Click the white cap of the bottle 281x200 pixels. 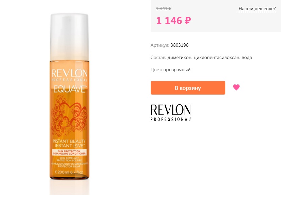[69, 37]
